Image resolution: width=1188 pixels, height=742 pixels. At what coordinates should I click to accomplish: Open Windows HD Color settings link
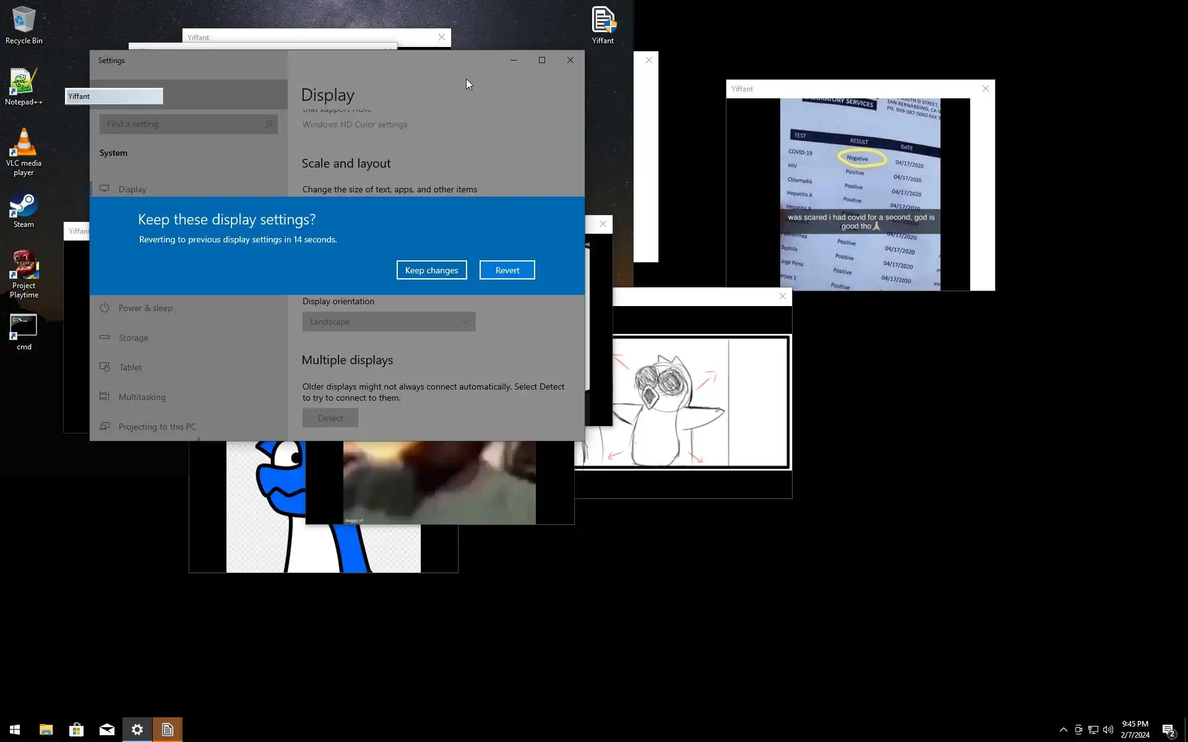point(355,124)
